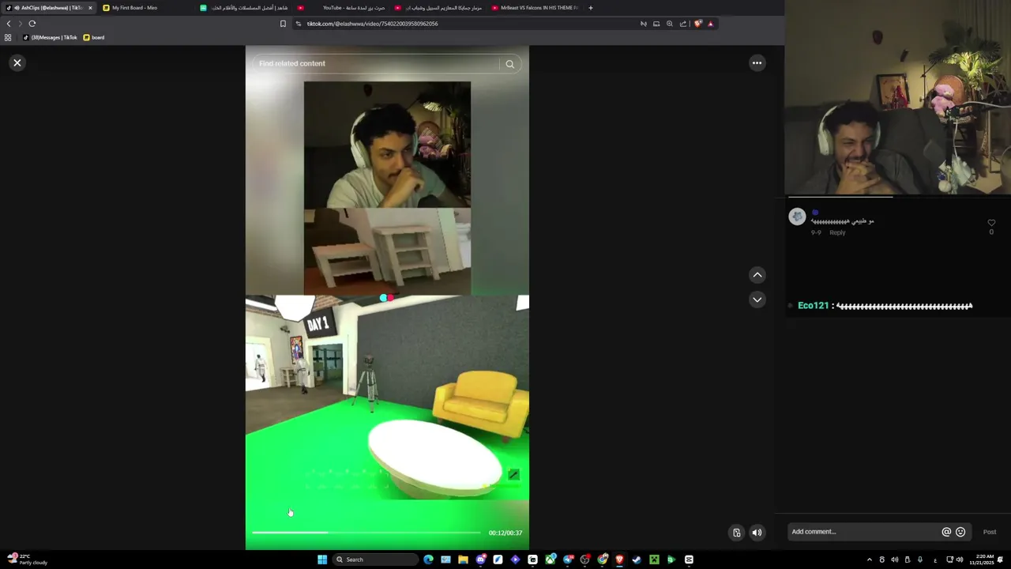Open the apps grid in bookmarks bar

tap(8, 37)
